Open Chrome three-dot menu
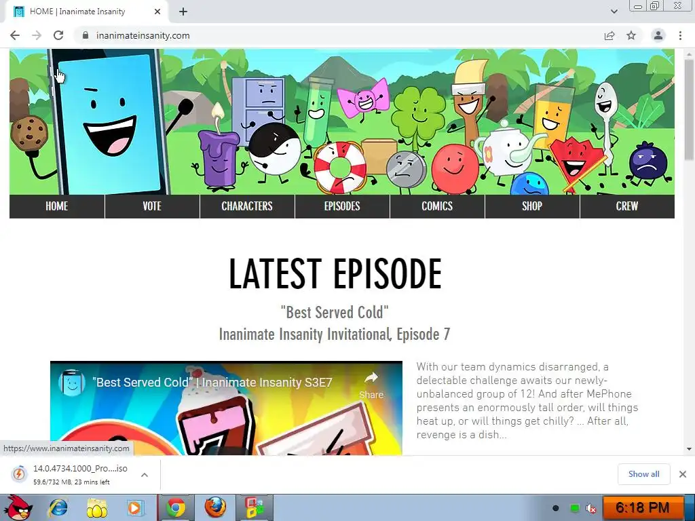695x521 pixels. [x=680, y=35]
